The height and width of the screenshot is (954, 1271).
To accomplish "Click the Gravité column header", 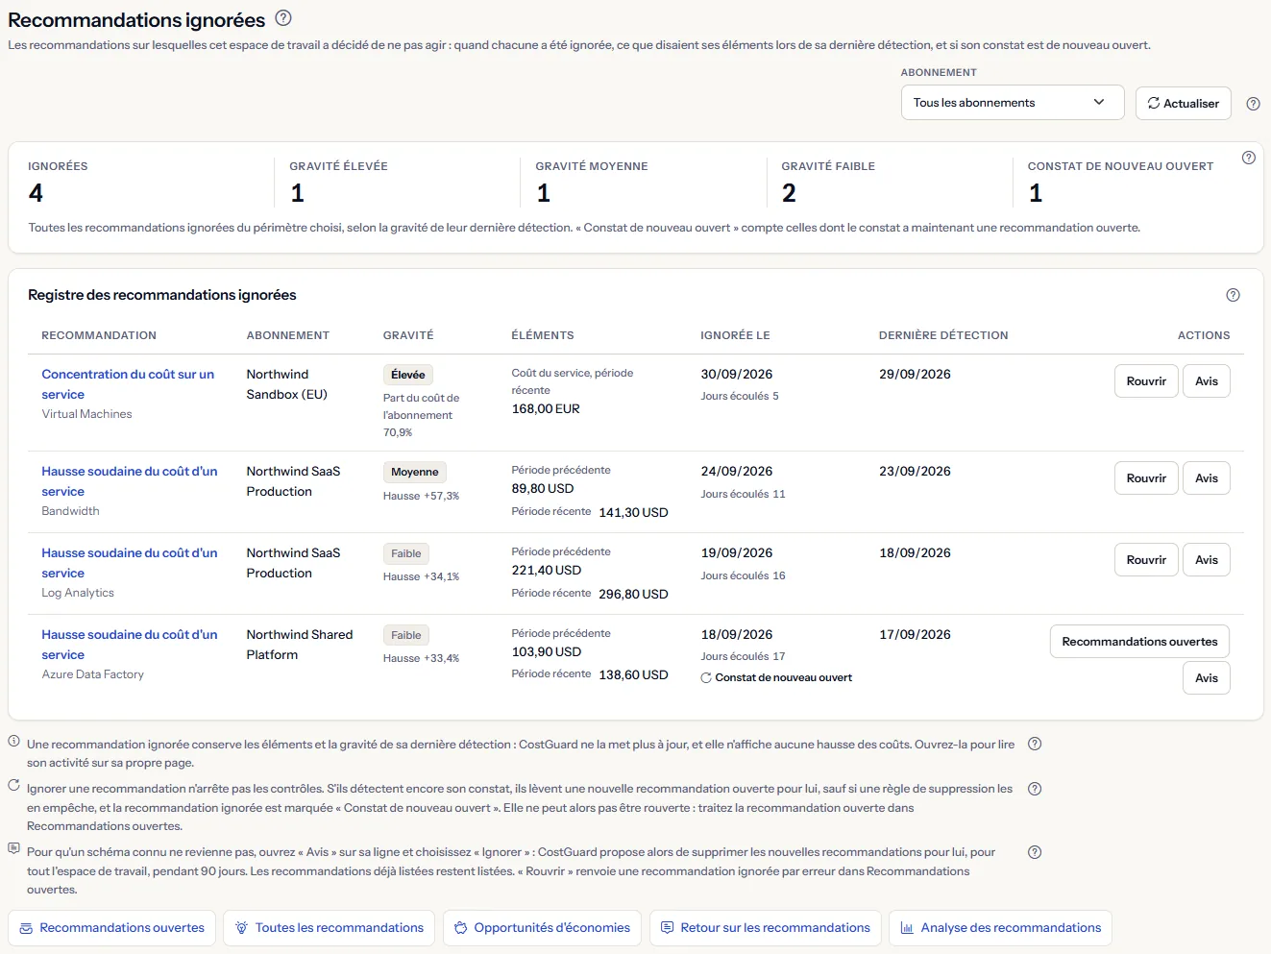I will [408, 335].
